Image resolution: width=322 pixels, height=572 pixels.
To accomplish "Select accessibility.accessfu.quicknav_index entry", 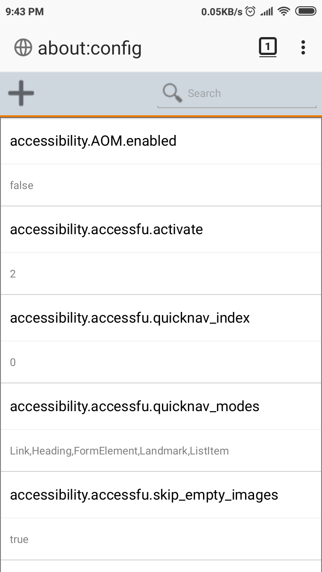I will point(161,318).
